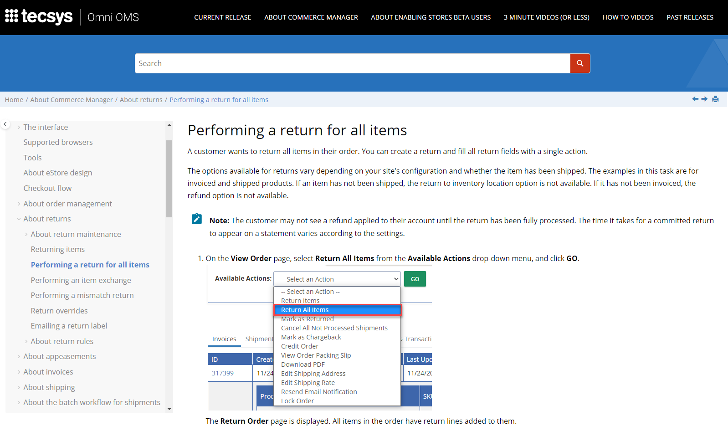Go to next topic arrow icon

click(x=704, y=99)
